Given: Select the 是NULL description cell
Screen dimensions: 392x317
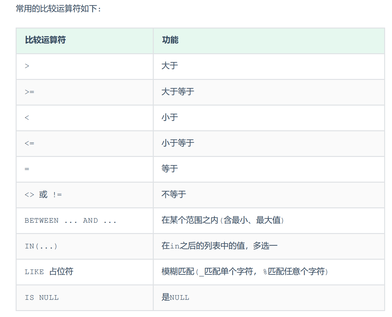Looking at the screenshot, I should pyautogui.click(x=269, y=298).
